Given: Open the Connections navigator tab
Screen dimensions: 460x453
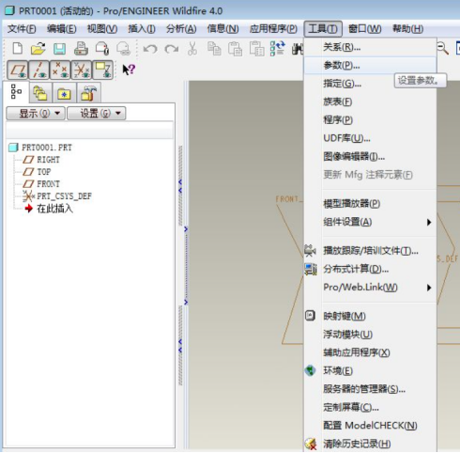Looking at the screenshot, I should (88, 93).
